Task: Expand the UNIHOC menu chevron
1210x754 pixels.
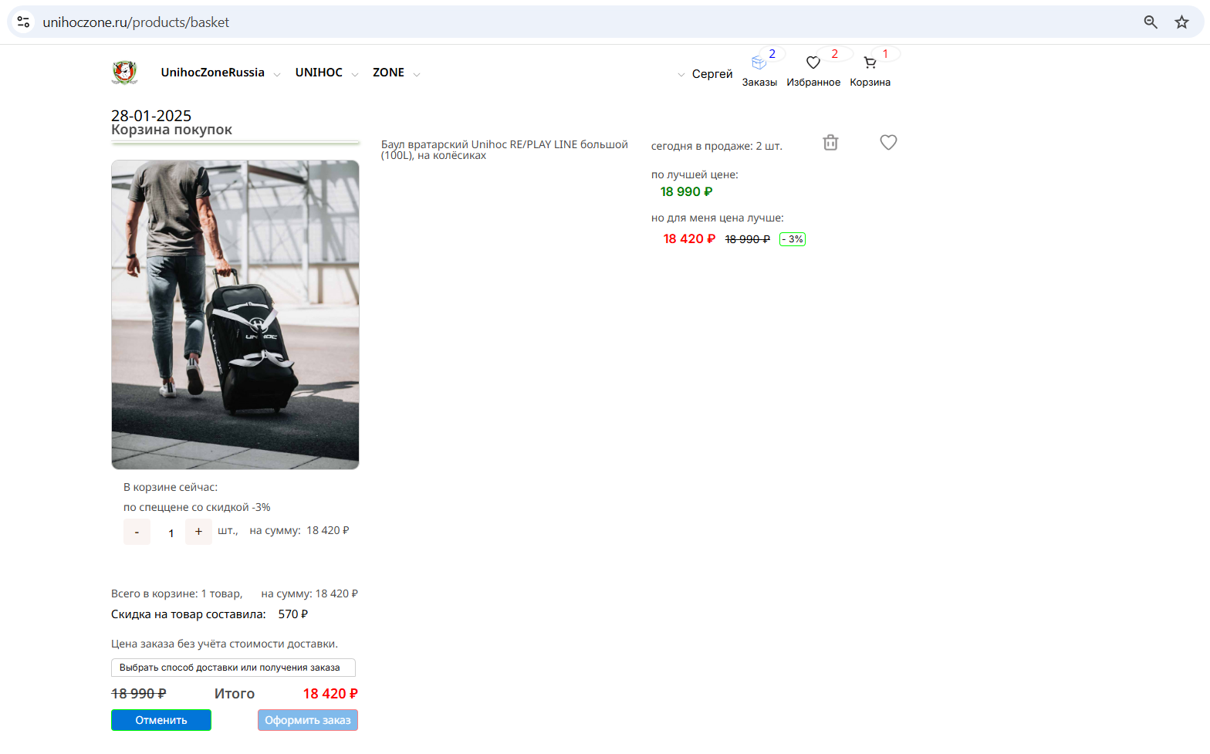Action: [x=355, y=75]
